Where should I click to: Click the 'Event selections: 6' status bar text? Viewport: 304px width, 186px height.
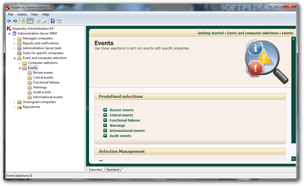(19, 176)
